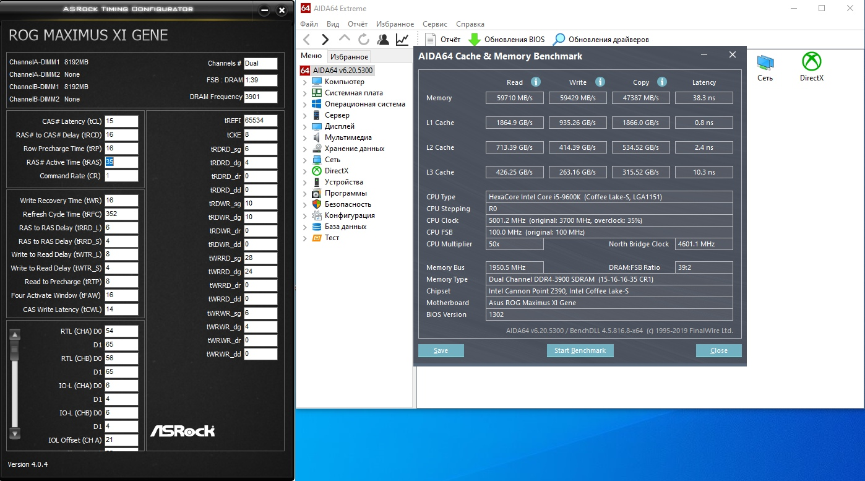Open the DirectX icon in the right pane
This screenshot has width=865, height=481.
tap(812, 67)
